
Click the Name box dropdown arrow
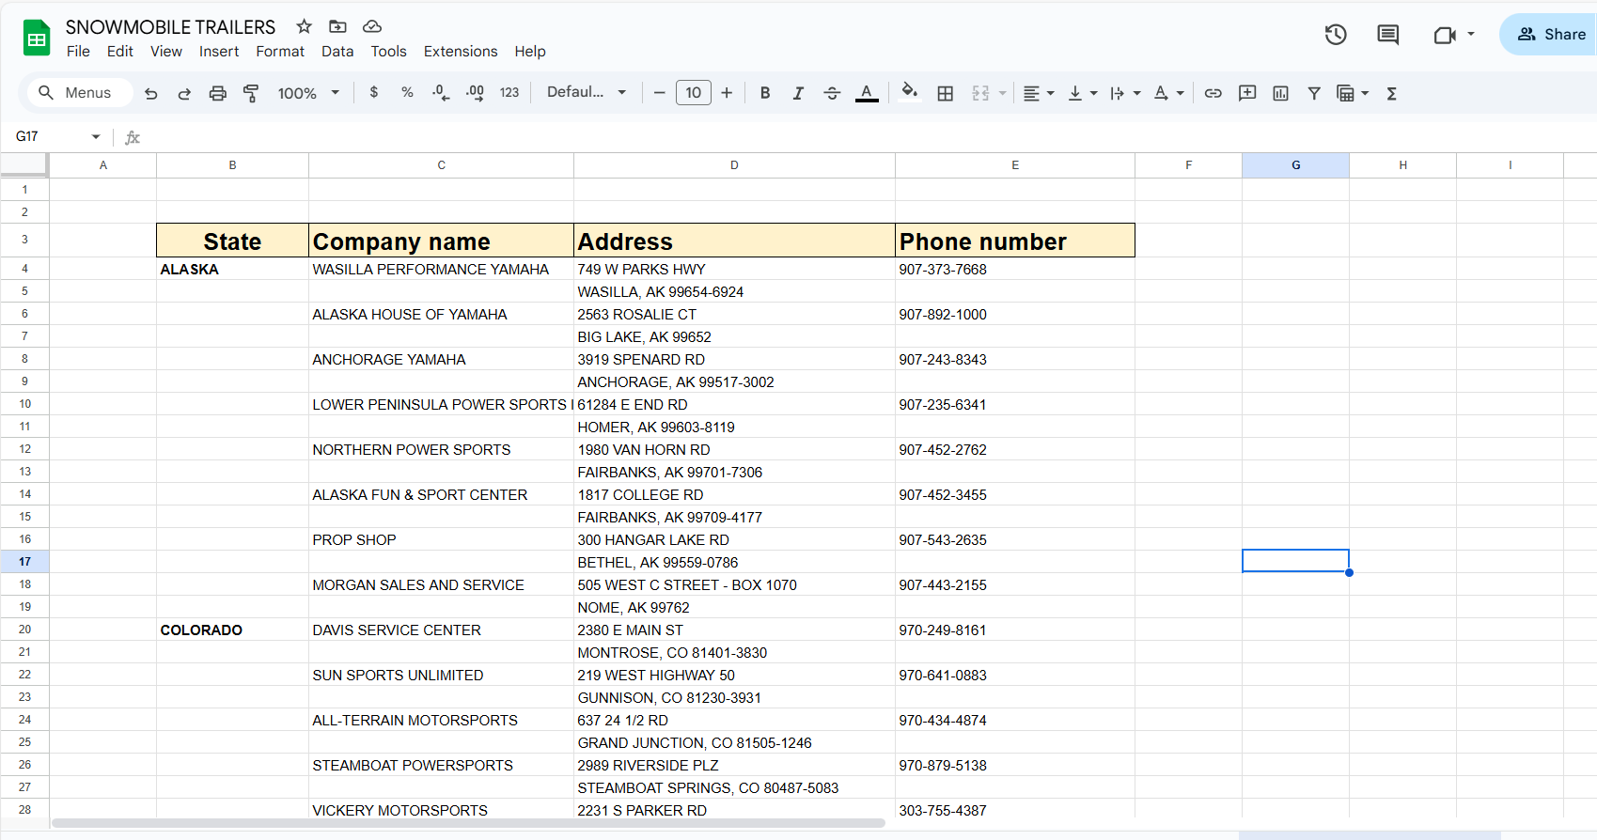tap(96, 137)
